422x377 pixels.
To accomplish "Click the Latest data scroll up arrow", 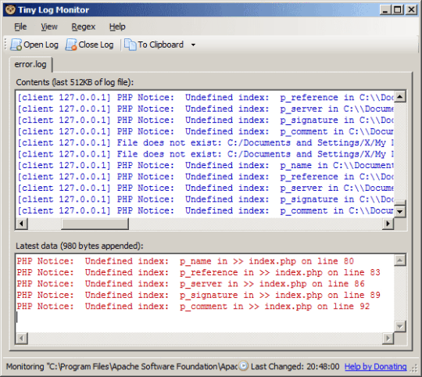I will coord(400,260).
